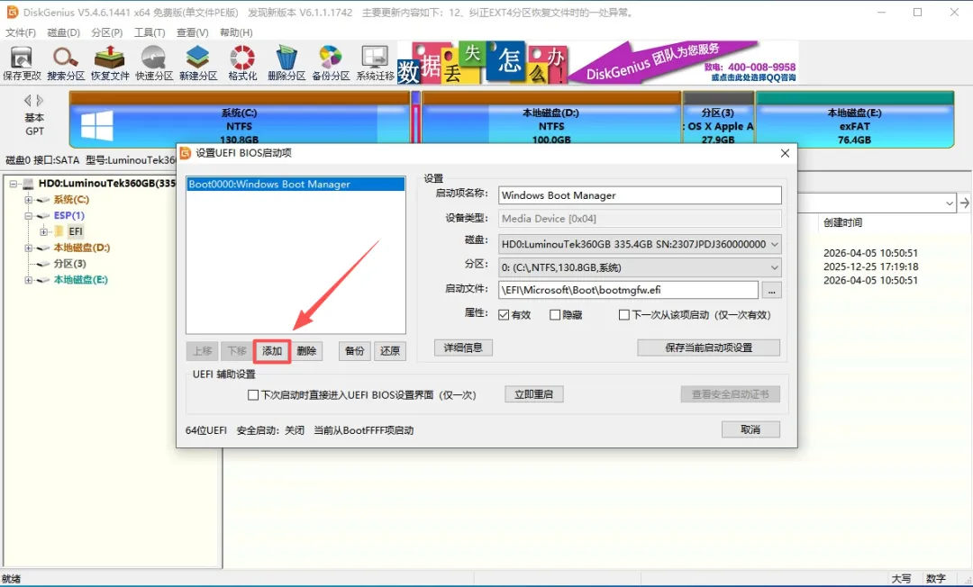Screen dimensions: 973x587
Task: Toggle the 有效 (active) checkbox
Action: point(504,315)
